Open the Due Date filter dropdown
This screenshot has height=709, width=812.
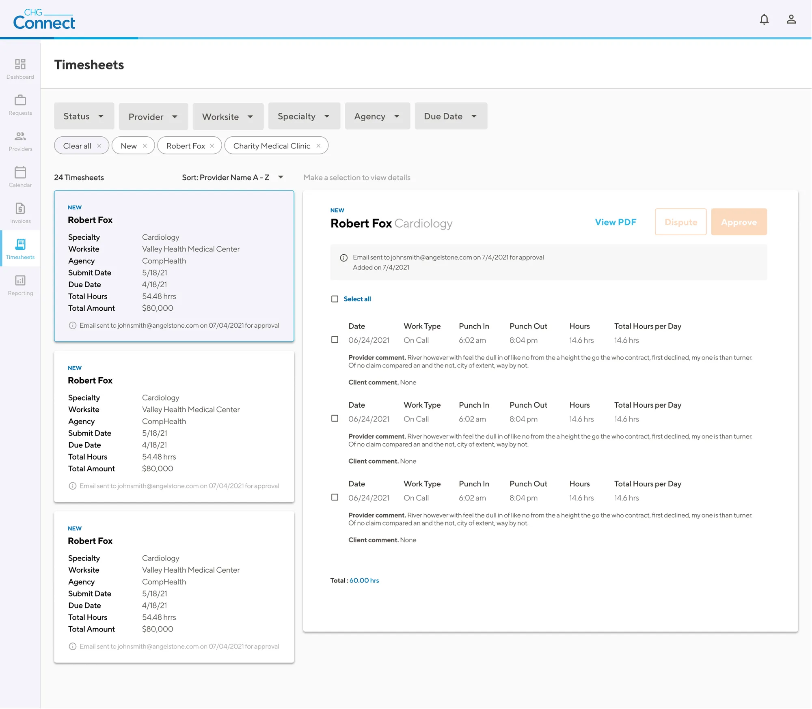click(451, 116)
